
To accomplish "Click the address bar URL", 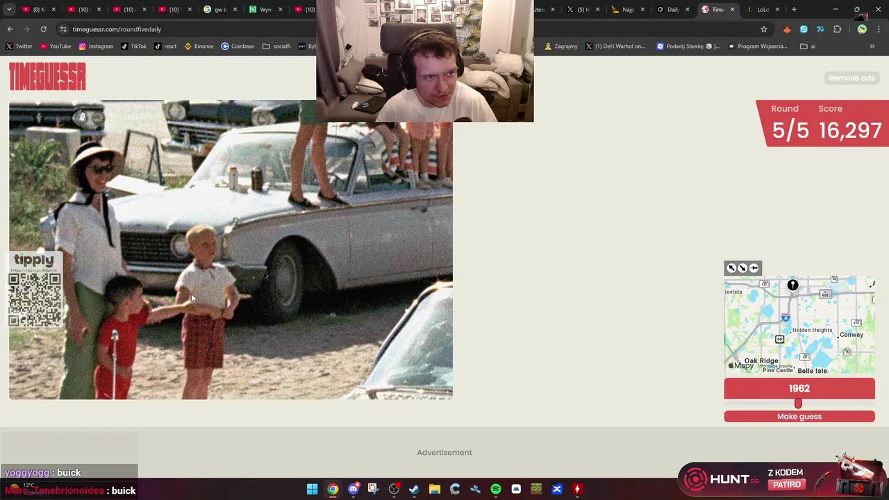I will click(117, 29).
